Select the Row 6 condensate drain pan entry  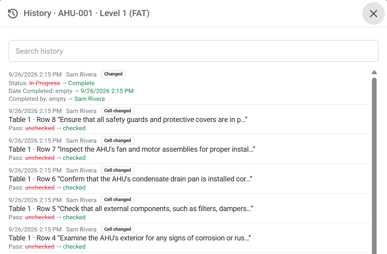(130, 179)
